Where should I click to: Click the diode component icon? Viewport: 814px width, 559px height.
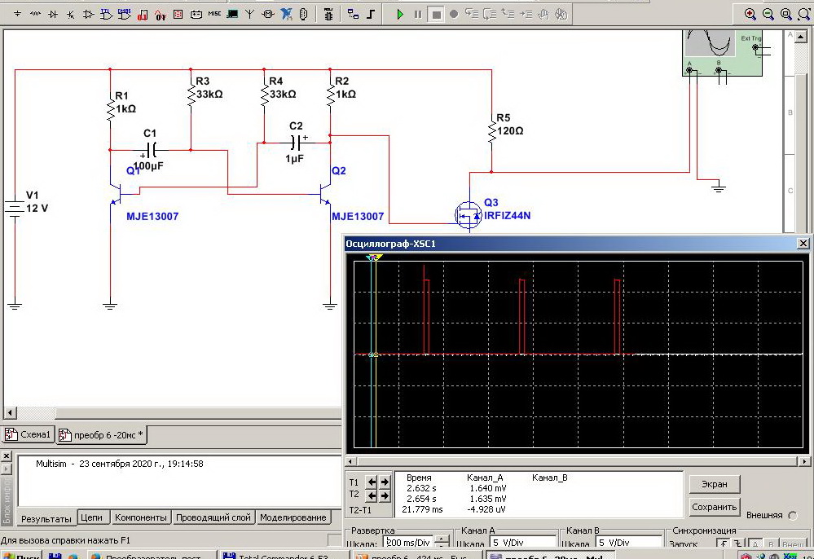pos(53,14)
